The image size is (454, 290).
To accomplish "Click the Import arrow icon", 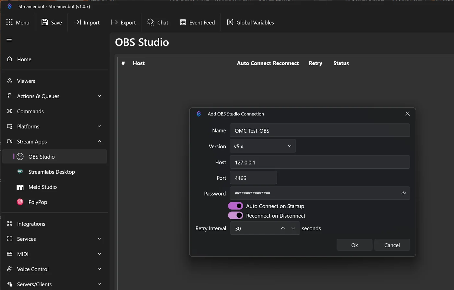I will click(x=77, y=22).
